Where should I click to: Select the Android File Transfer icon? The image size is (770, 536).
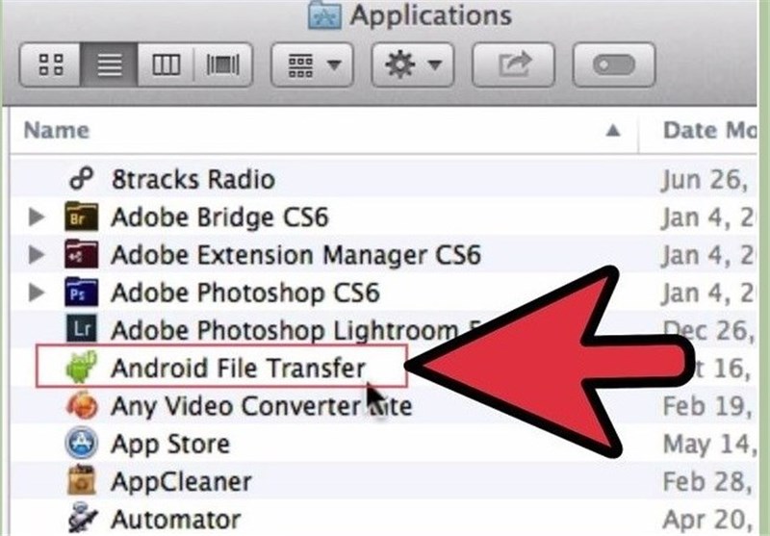[x=82, y=368]
